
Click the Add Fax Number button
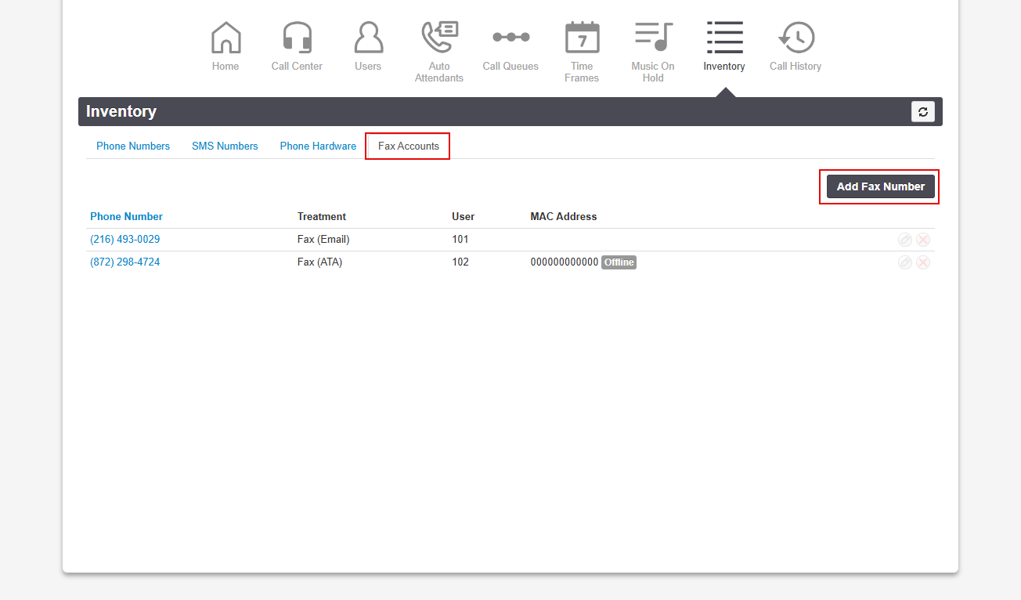(x=881, y=186)
